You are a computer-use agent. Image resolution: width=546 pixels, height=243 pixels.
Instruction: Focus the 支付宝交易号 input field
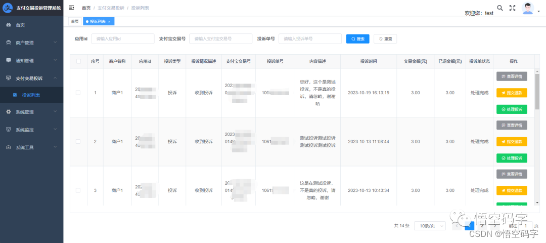221,38
